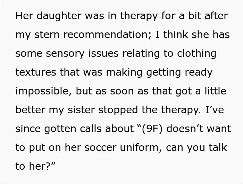This screenshot has width=243, height=184.
Task: Click the word "stopped"
Action: tap(118, 110)
